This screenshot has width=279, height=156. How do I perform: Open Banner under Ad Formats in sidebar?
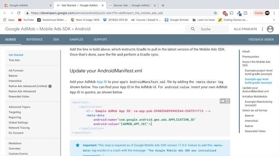pyautogui.click(x=13, y=76)
